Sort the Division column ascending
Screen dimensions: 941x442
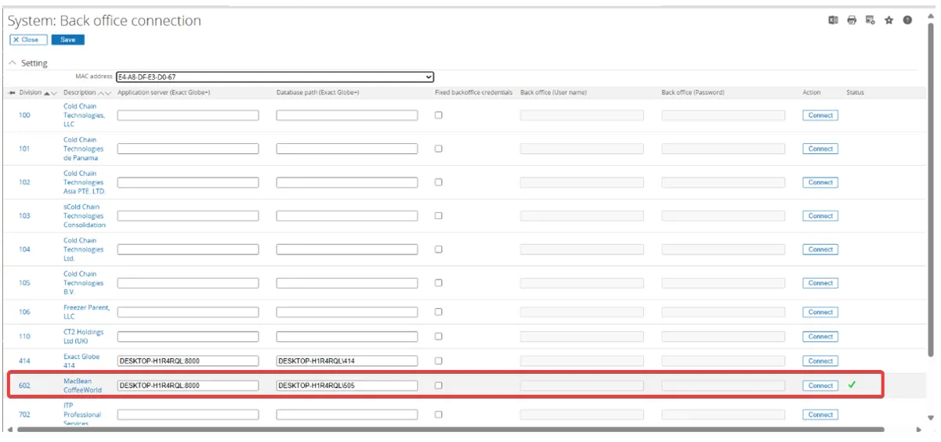click(47, 93)
